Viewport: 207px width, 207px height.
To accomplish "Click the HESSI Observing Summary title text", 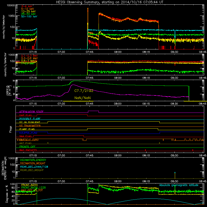I will [x=109, y=2].
